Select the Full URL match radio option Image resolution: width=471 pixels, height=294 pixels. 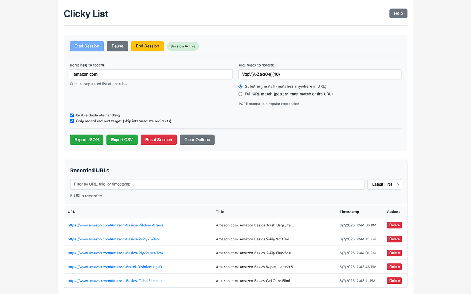241,94
